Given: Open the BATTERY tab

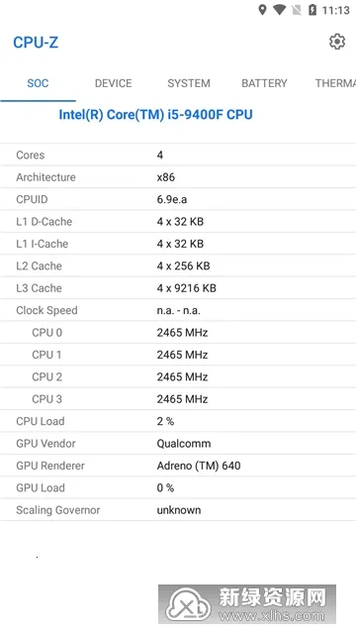Looking at the screenshot, I should coord(264,83).
